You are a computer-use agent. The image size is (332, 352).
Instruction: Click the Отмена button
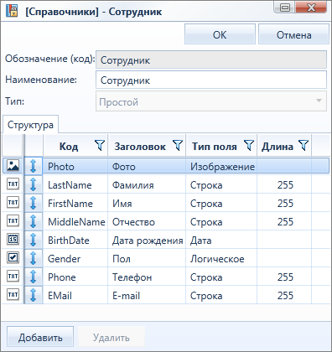click(x=293, y=34)
